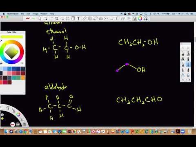The height and width of the screenshot is (147, 196).
Task: Open the Apple menu
Action: click(4, 14)
